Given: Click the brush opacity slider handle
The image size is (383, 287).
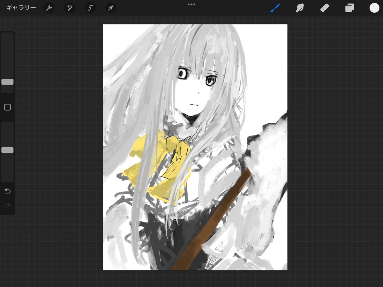Looking at the screenshot, I should coord(7,150).
